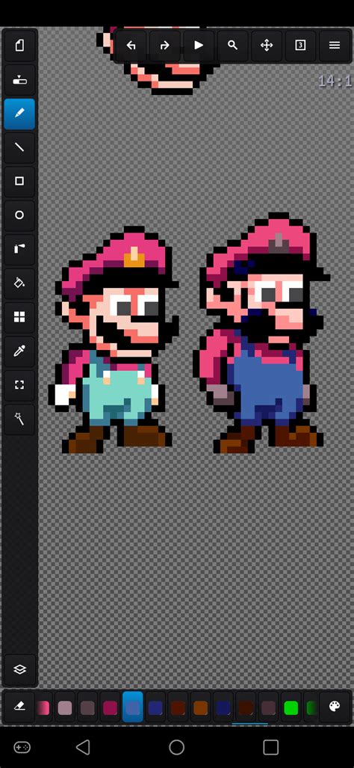Screen dimensions: 354x768
Task: Select the Spray can tool
Action: (19, 249)
